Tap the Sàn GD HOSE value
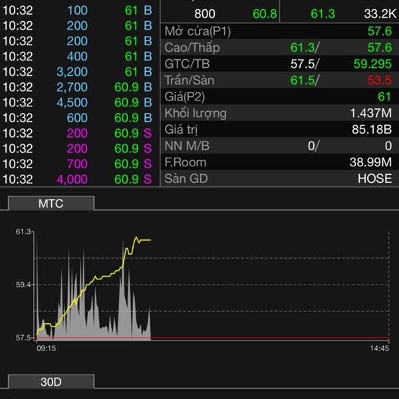Image resolution: width=399 pixels, height=399 pixels. click(x=375, y=178)
